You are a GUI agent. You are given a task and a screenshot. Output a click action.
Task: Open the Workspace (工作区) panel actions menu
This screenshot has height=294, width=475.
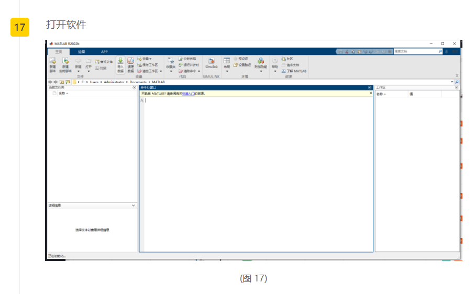pos(457,87)
